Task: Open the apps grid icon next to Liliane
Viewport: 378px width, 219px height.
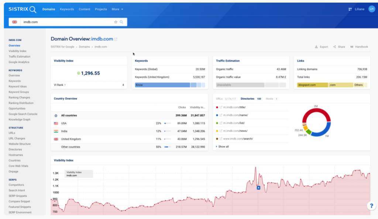Action: (350, 9)
